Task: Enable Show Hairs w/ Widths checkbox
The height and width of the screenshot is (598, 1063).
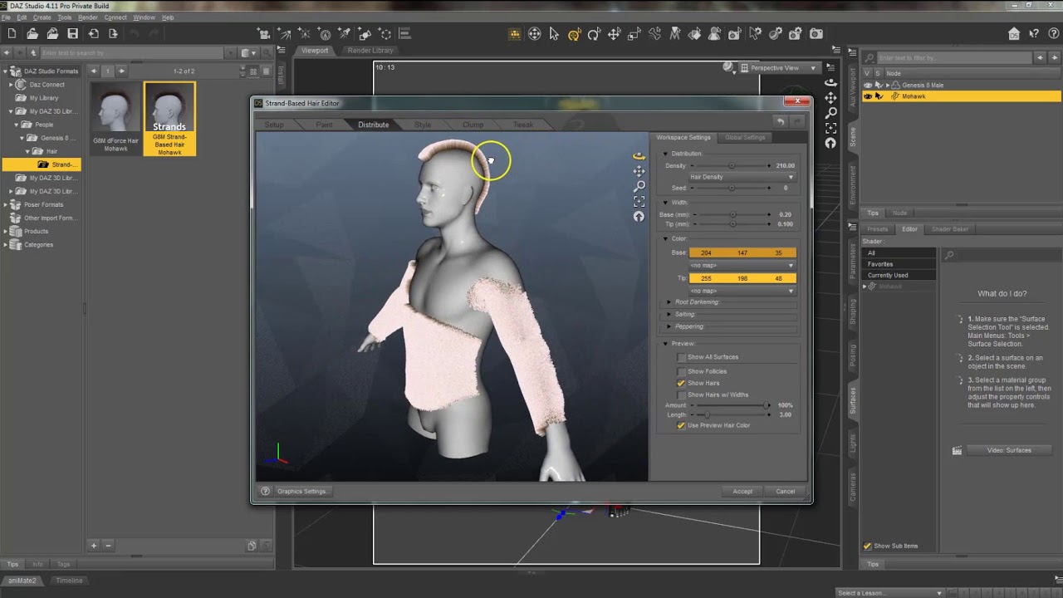Action: (681, 395)
